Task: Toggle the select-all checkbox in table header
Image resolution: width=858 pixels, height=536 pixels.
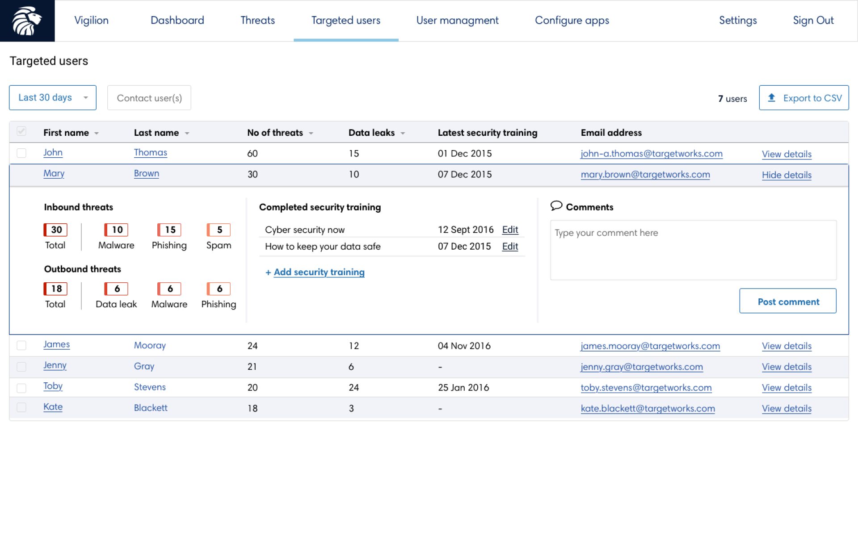Action: (21, 131)
